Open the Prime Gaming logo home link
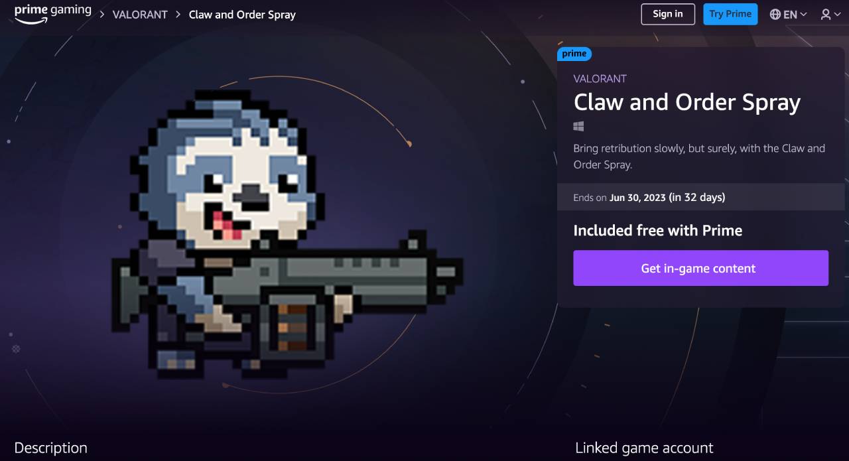Viewport: 849px width, 461px height. point(52,14)
